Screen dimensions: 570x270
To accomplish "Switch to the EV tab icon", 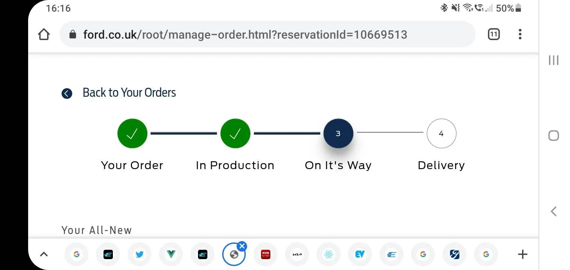I will pos(360,255).
